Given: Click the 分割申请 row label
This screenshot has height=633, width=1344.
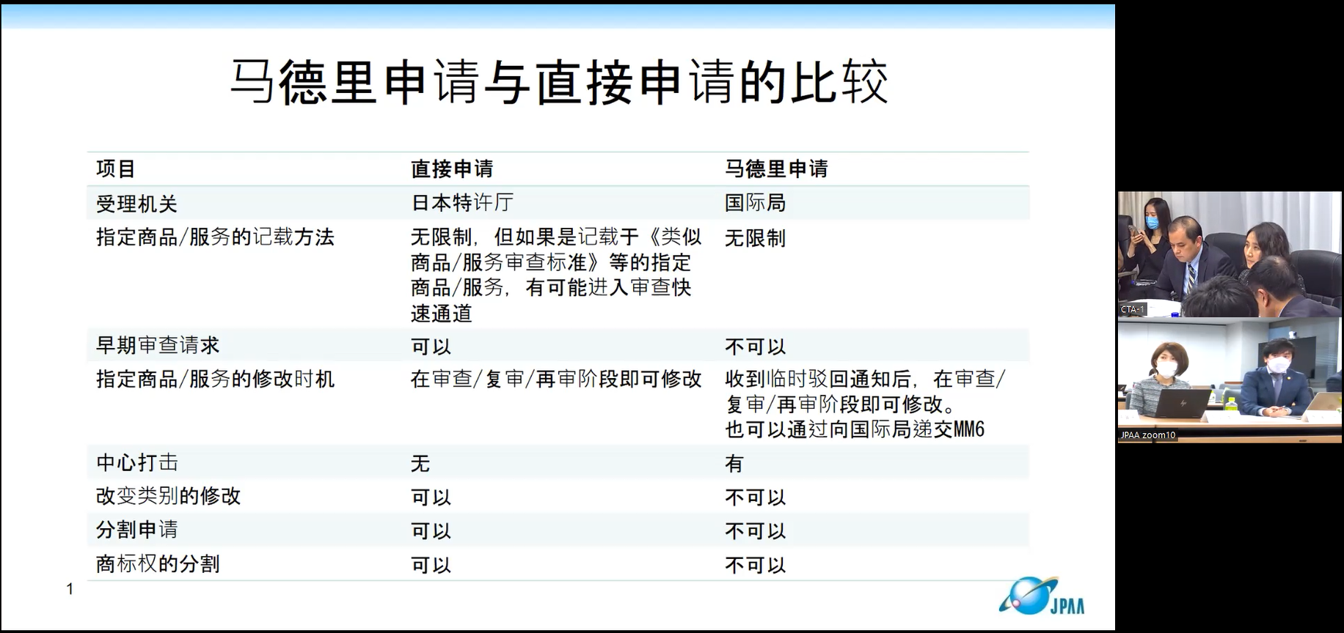Looking at the screenshot, I should pos(137,530).
